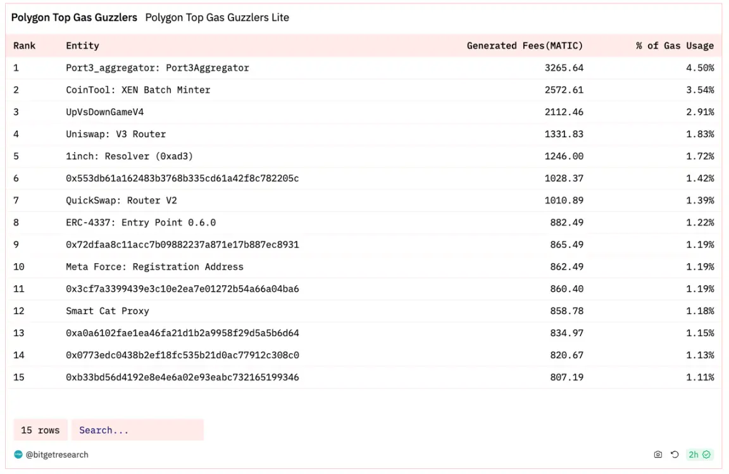Sort by the Rank column header

[24, 46]
